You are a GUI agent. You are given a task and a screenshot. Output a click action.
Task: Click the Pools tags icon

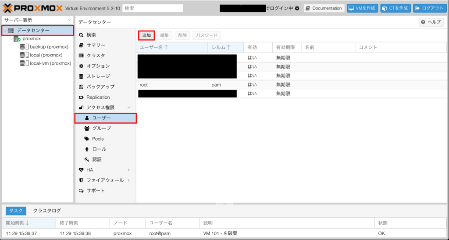87,139
